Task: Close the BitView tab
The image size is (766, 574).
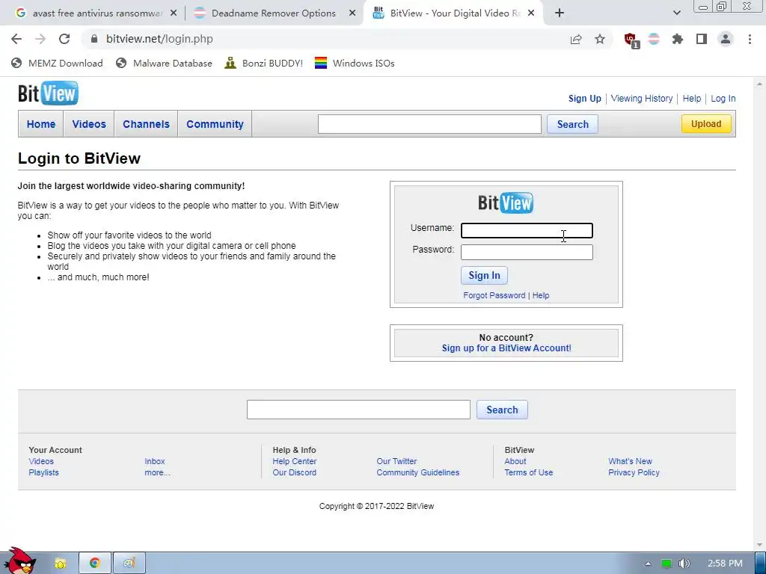Action: tap(531, 13)
